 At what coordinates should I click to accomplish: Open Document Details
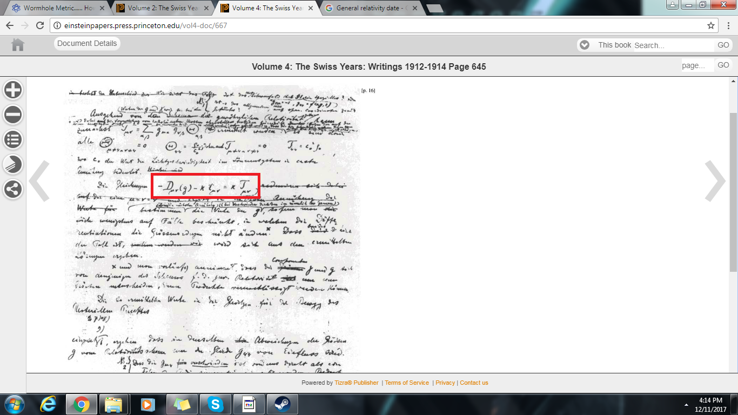87,44
